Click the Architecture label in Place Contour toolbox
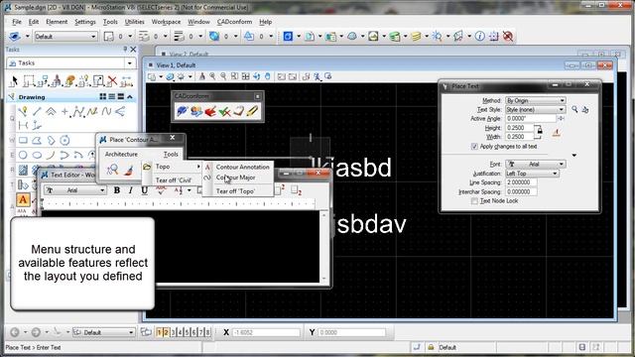 point(121,155)
